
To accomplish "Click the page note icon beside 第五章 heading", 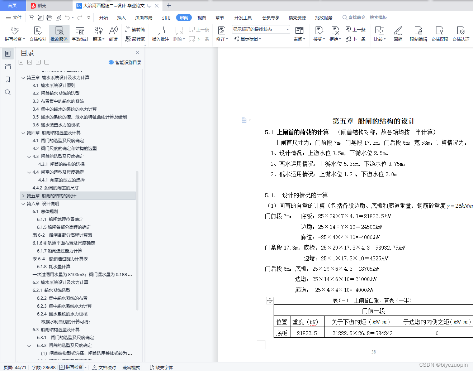I will [x=244, y=120].
